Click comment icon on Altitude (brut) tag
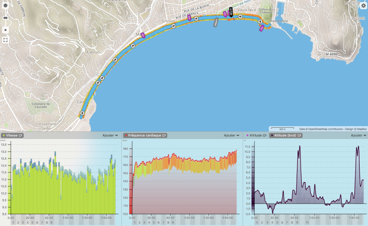The width and height of the screenshot is (368, 226). click(298, 136)
